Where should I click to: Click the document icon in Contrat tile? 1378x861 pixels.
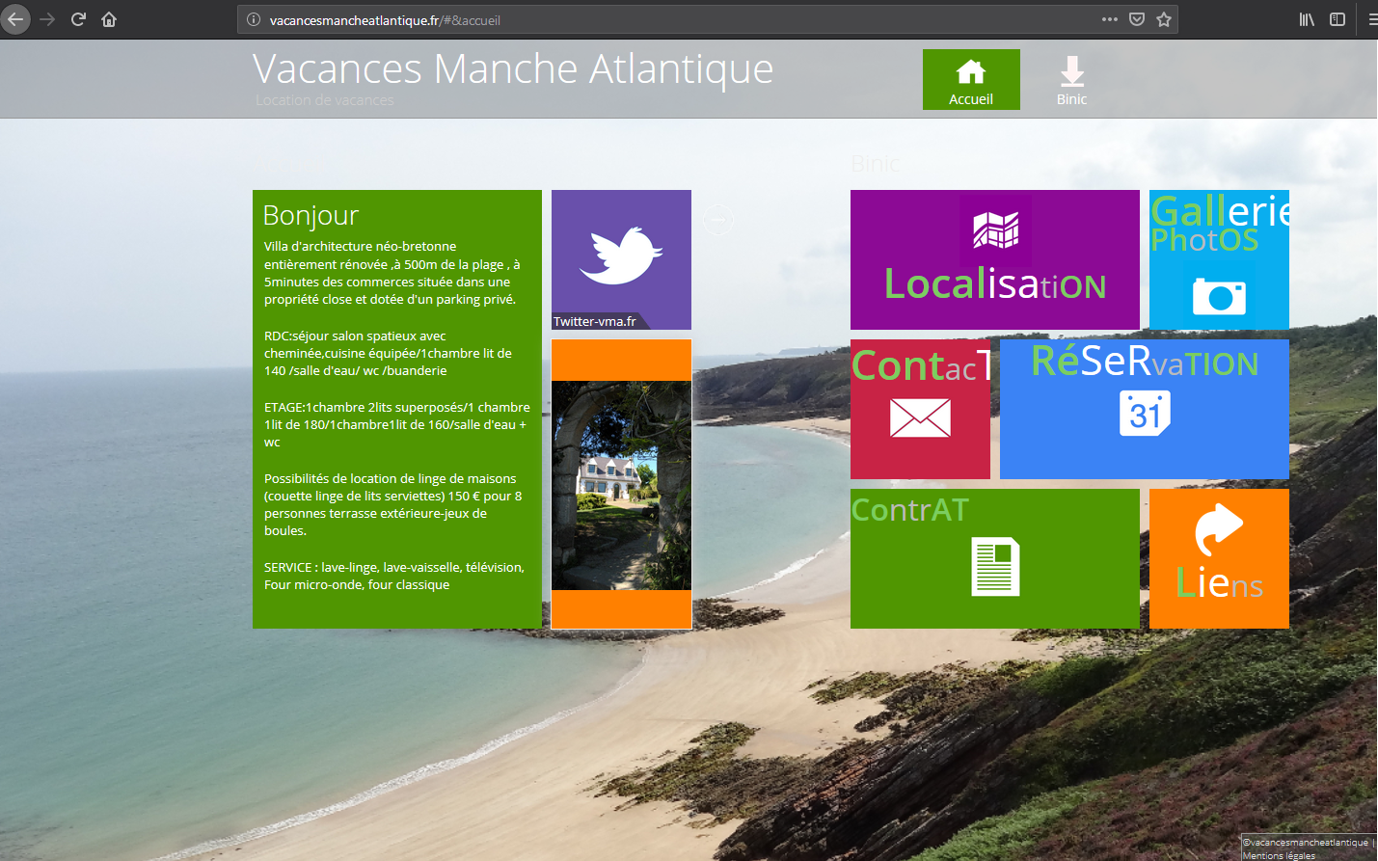(995, 566)
